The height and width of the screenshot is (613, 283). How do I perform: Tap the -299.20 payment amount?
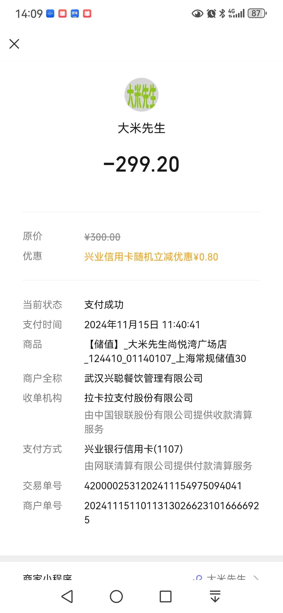141,164
